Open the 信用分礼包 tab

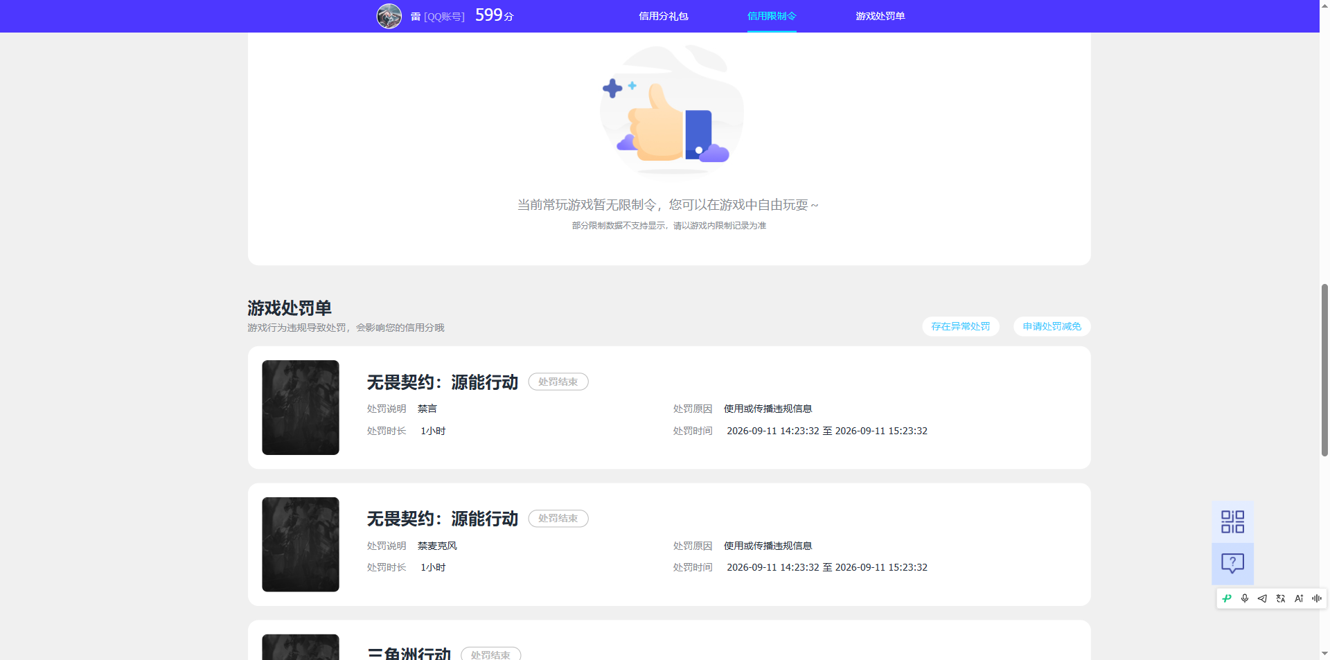tap(664, 16)
